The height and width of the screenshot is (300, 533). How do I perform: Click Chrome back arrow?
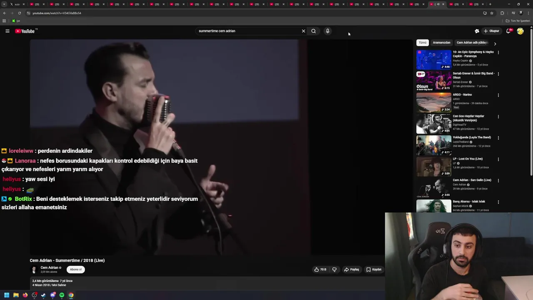pyautogui.click(x=5, y=13)
